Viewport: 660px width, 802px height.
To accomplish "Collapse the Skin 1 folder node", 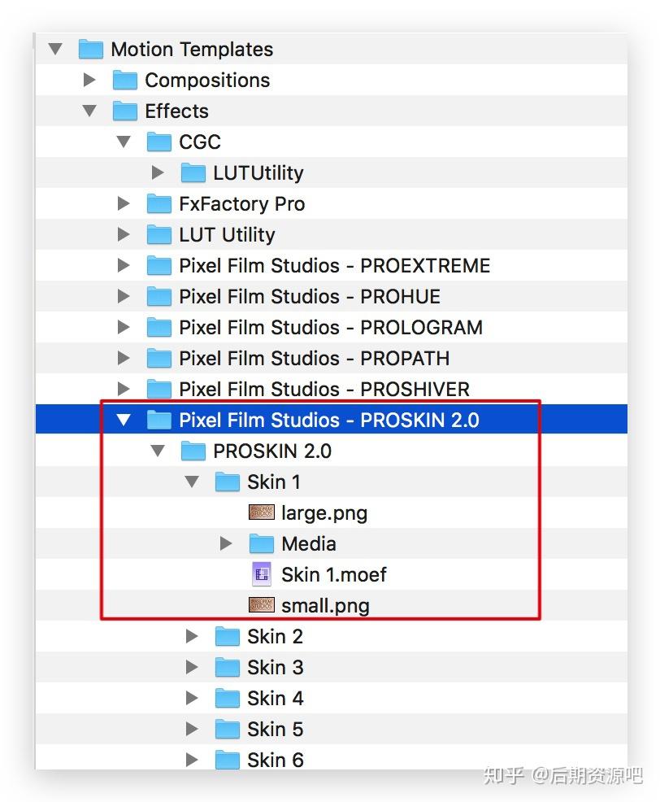I will coord(193,482).
